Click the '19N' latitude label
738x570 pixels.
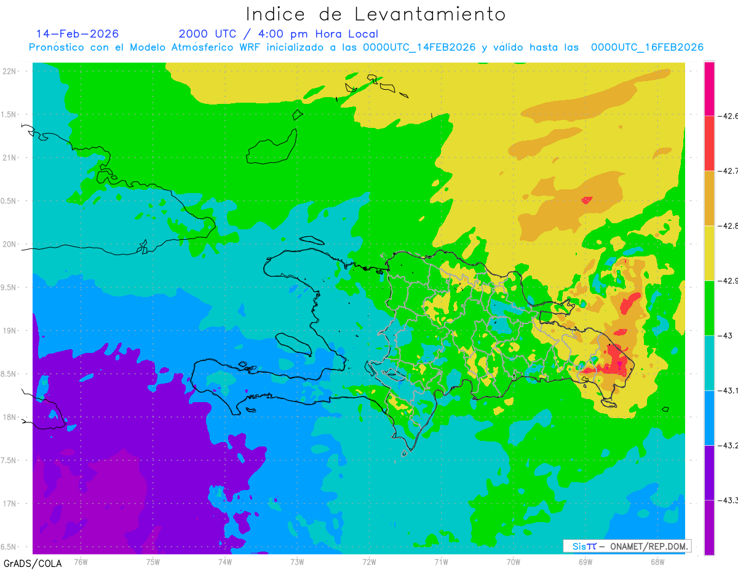tap(9, 331)
